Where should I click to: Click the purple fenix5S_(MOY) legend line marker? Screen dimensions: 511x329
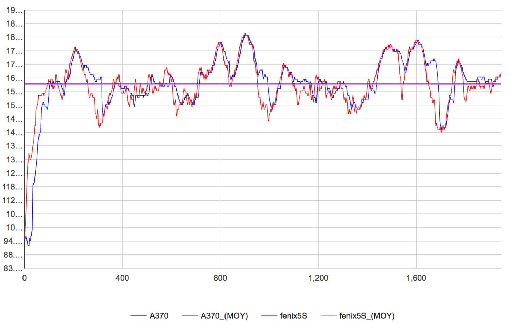pyautogui.click(x=329, y=316)
